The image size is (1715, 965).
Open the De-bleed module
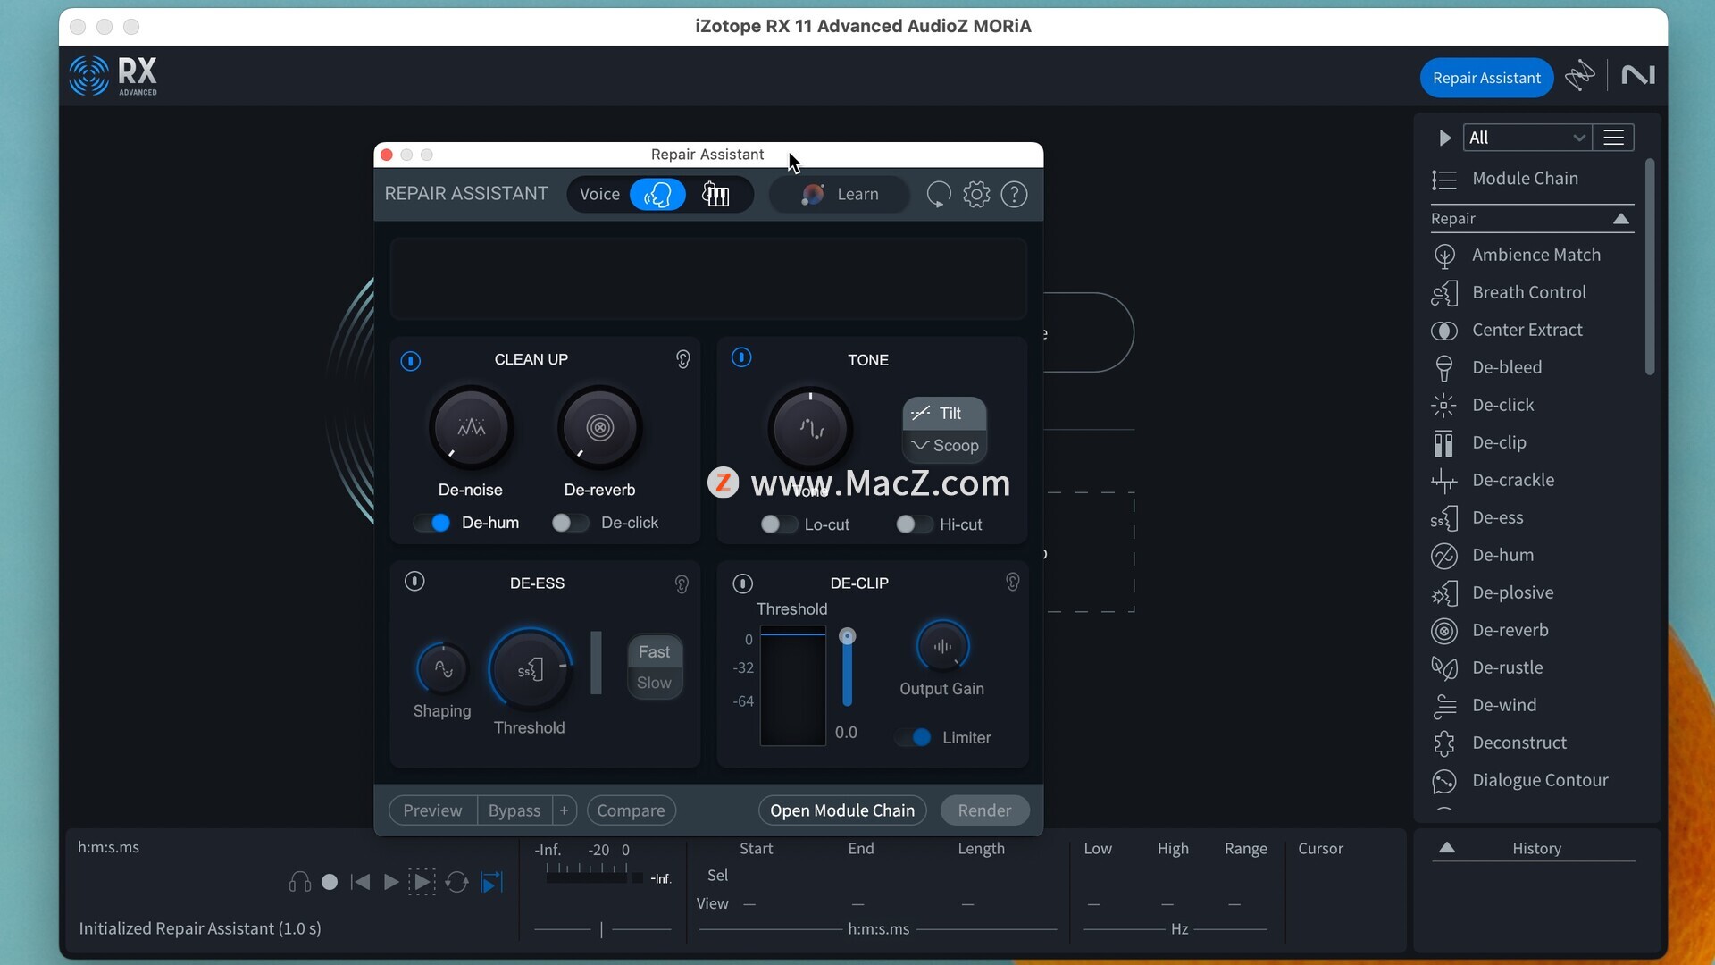pos(1532,368)
